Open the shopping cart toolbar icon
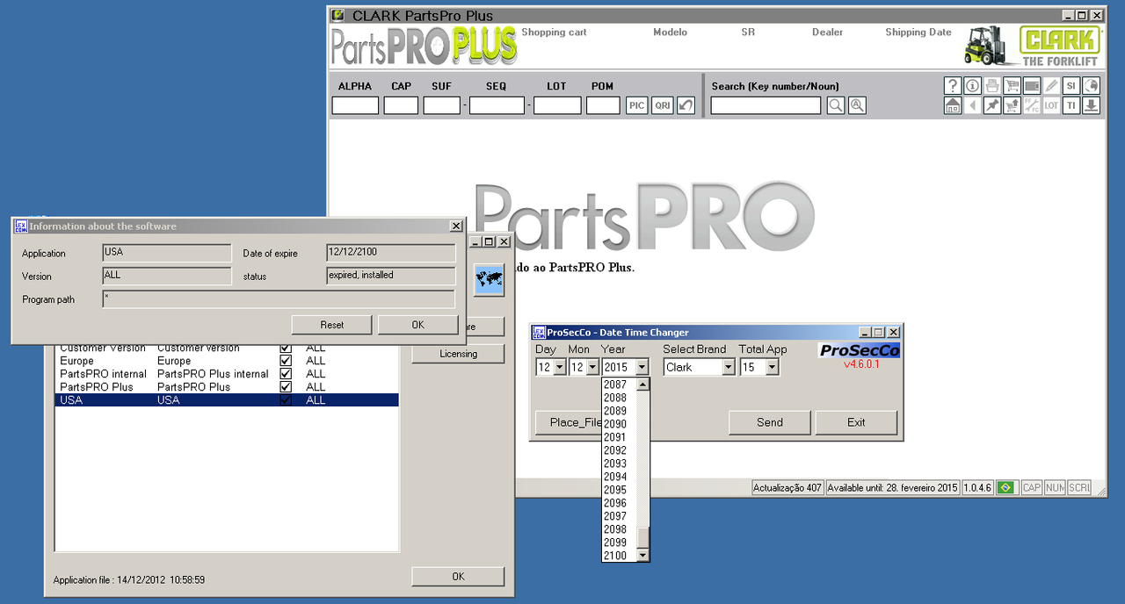The image size is (1125, 604). click(x=1012, y=86)
